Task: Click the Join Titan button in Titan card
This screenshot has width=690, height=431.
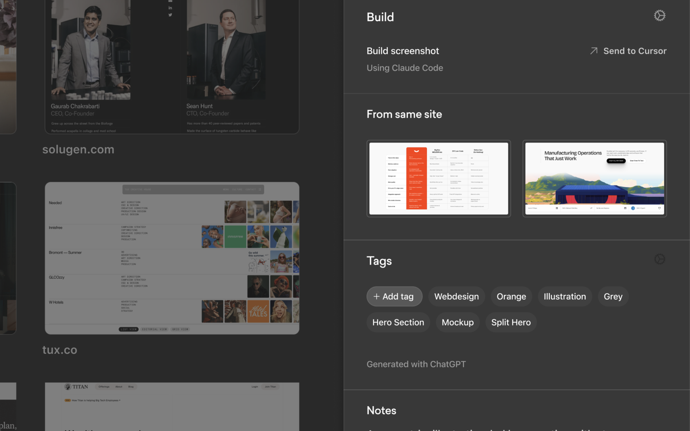Action: pyautogui.click(x=270, y=387)
